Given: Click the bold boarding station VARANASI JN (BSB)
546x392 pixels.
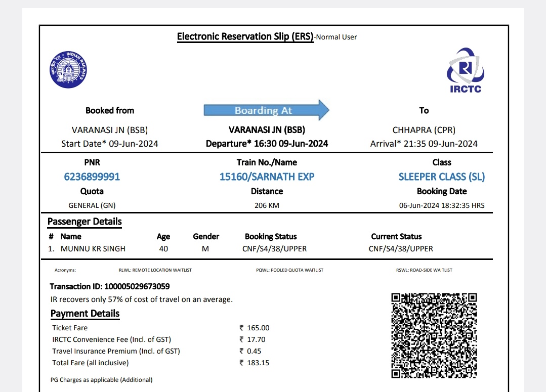Looking at the screenshot, I should (267, 130).
